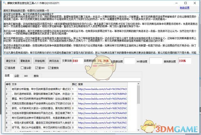The height and width of the screenshot is (135, 201).
Task: Enable the 查谷歌 checkbox
Action: point(22,68)
